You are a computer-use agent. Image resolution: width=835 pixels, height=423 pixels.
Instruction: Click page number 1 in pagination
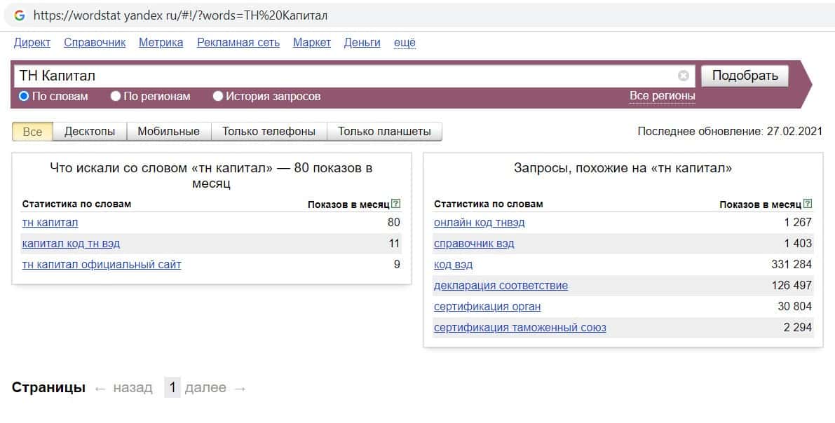pos(172,387)
